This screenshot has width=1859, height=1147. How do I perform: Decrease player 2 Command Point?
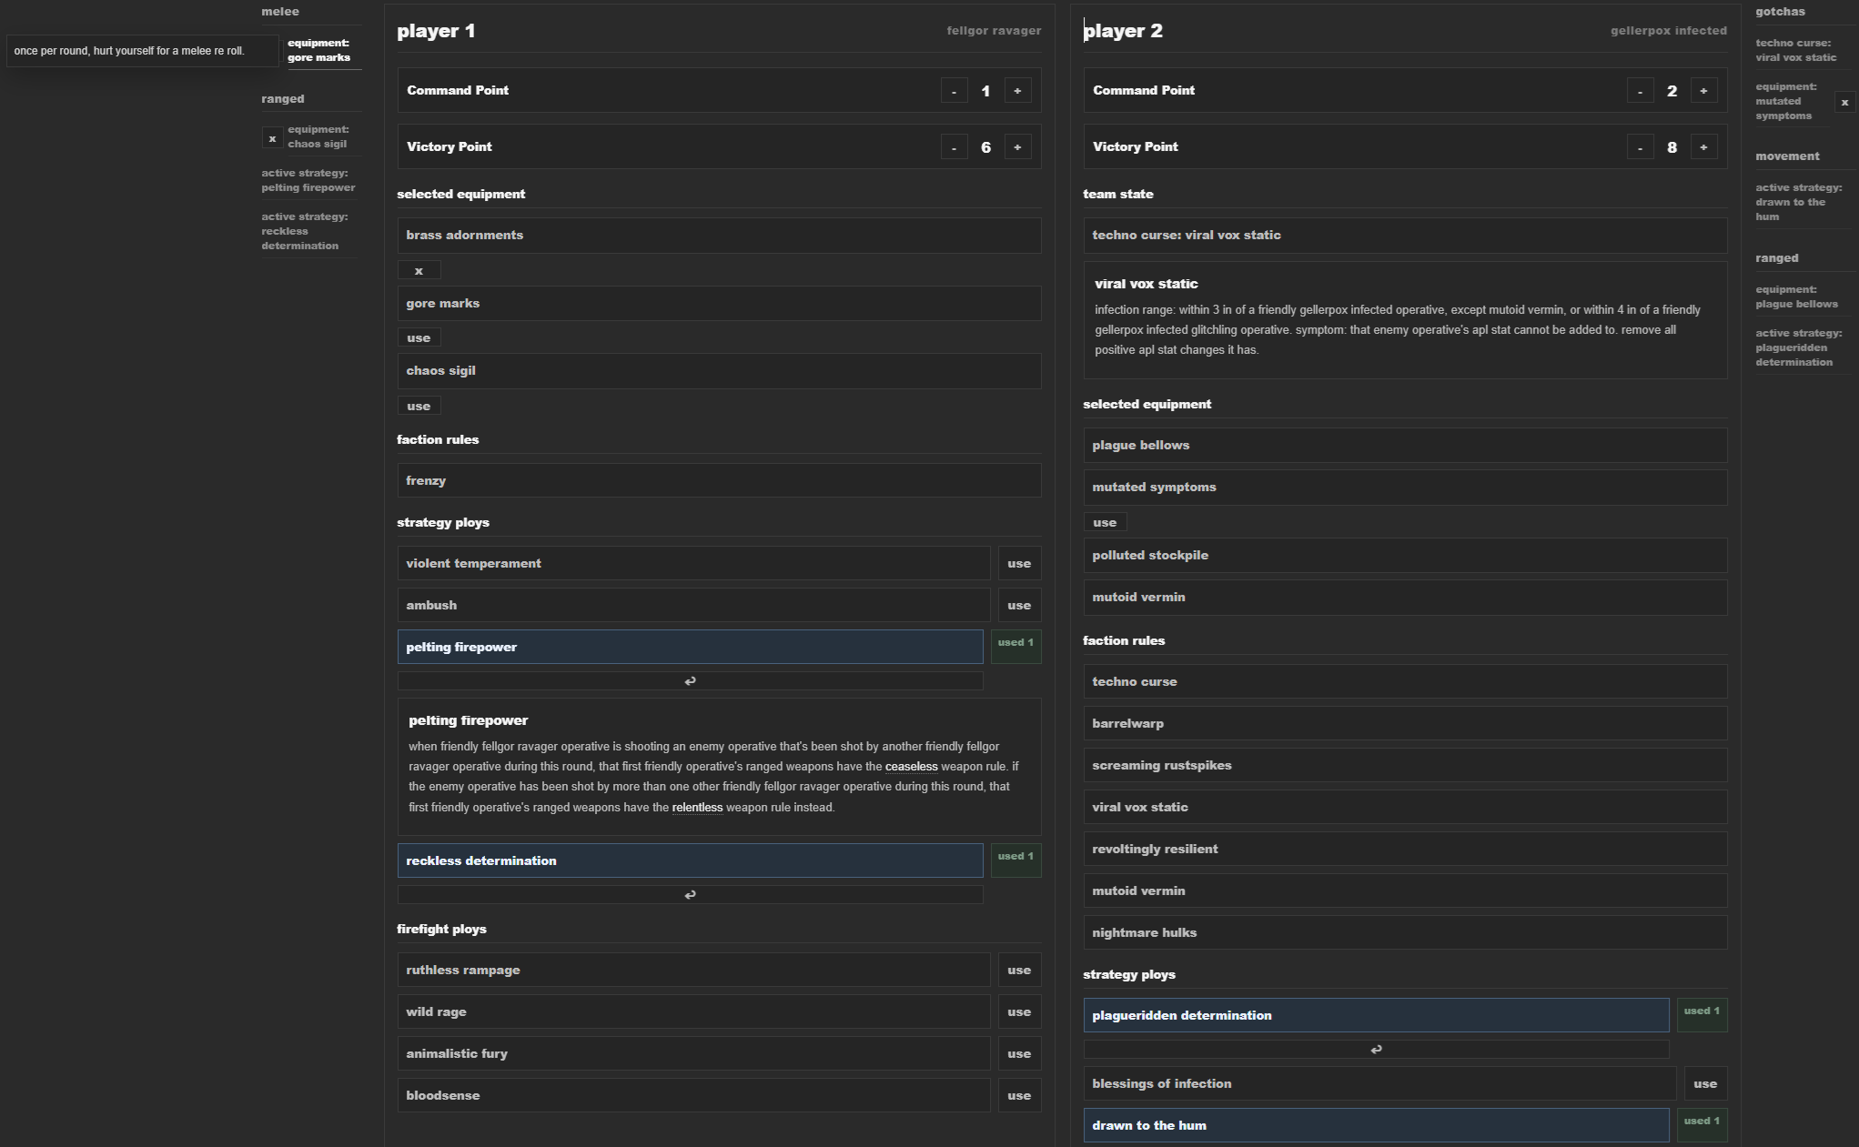1640,91
